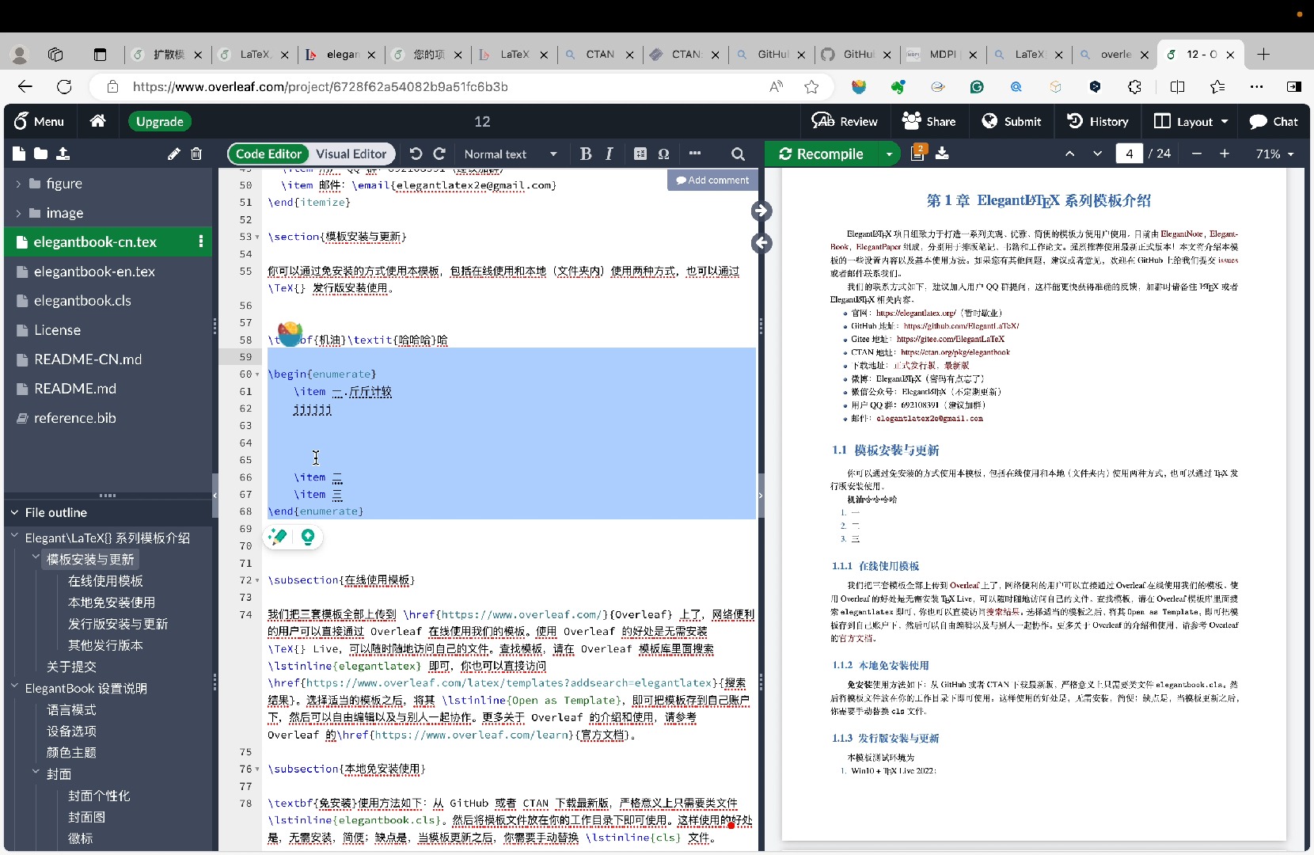
Task: Jump to 颜色主题 in outline
Action: [x=71, y=753]
